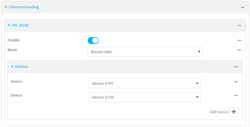This screenshot has height=127, width=250.
Task: Collapse eth_bond using its triangle arrow
Action: pyautogui.click(x=9, y=25)
